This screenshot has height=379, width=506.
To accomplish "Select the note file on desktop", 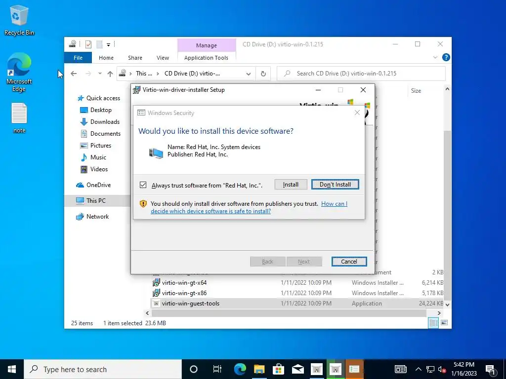I will point(19,118).
